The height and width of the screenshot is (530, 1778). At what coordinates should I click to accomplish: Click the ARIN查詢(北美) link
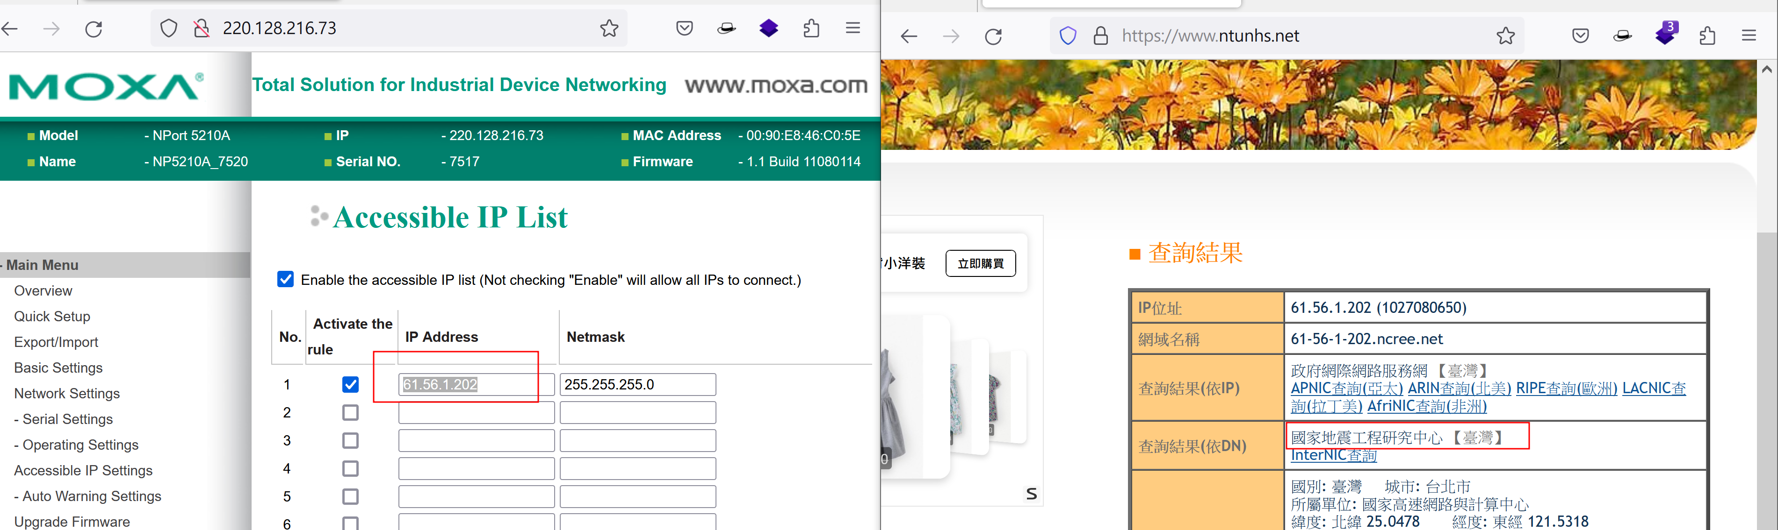click(x=1459, y=388)
